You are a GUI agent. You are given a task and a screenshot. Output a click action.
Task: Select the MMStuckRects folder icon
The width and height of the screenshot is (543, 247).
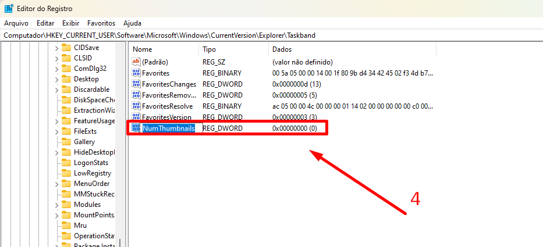(66, 194)
